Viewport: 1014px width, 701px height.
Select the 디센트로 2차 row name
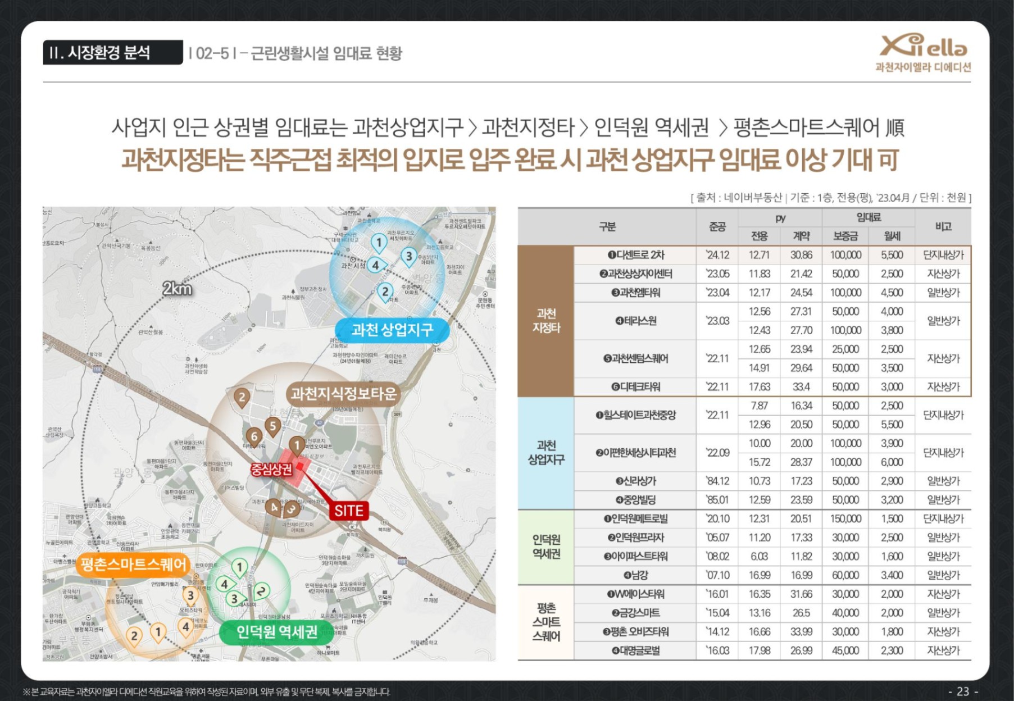point(635,255)
